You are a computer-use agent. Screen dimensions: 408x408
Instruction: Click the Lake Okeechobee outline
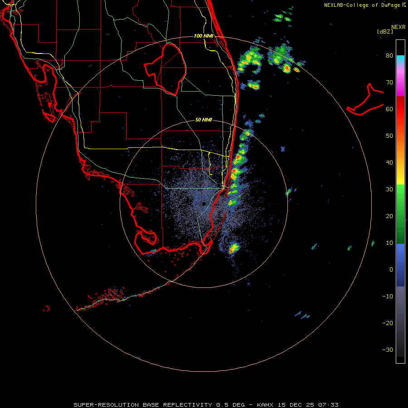point(165,70)
